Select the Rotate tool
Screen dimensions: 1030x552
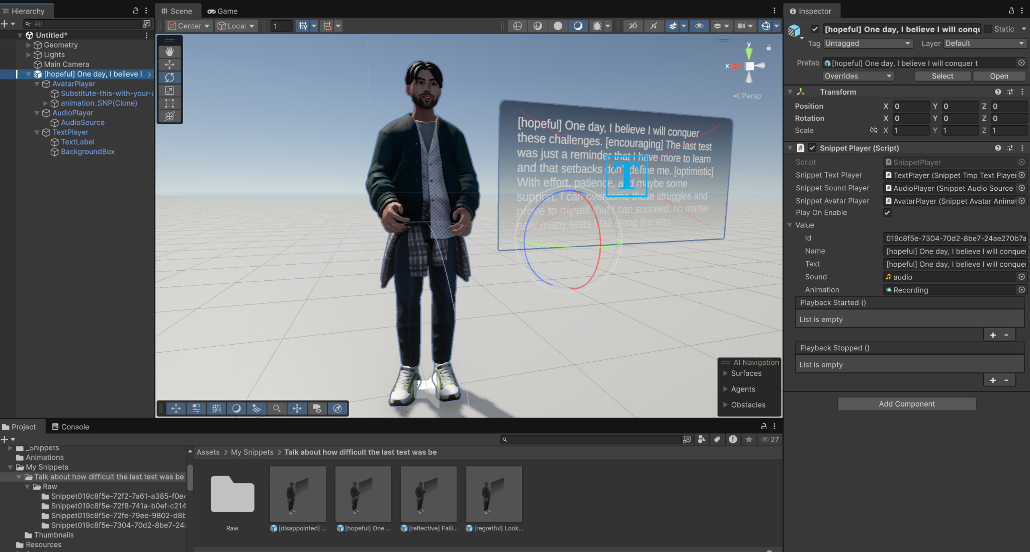(169, 77)
